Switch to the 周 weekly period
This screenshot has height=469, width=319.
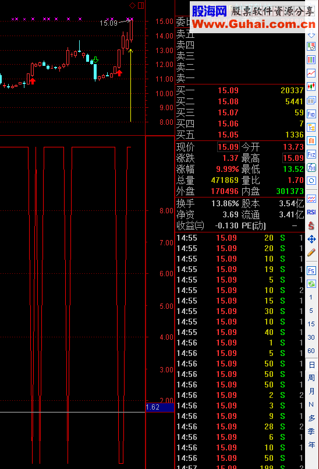point(311,378)
